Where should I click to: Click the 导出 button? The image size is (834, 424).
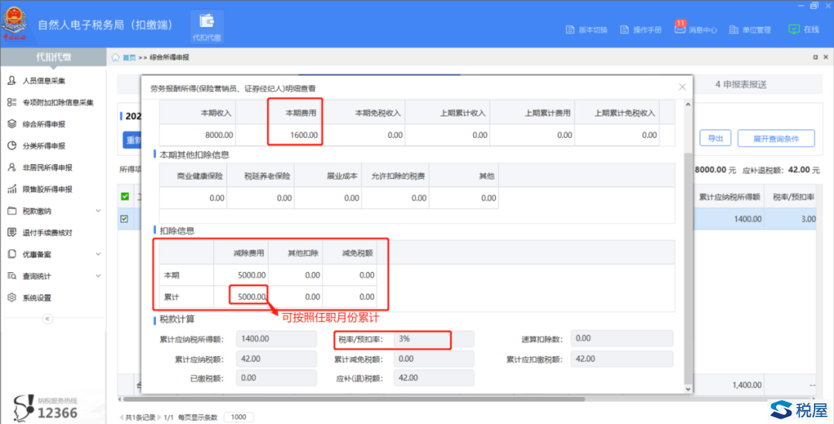pyautogui.click(x=714, y=139)
